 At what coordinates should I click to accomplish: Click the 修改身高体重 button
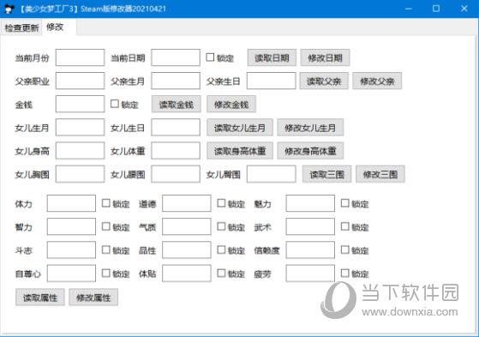[x=310, y=150]
